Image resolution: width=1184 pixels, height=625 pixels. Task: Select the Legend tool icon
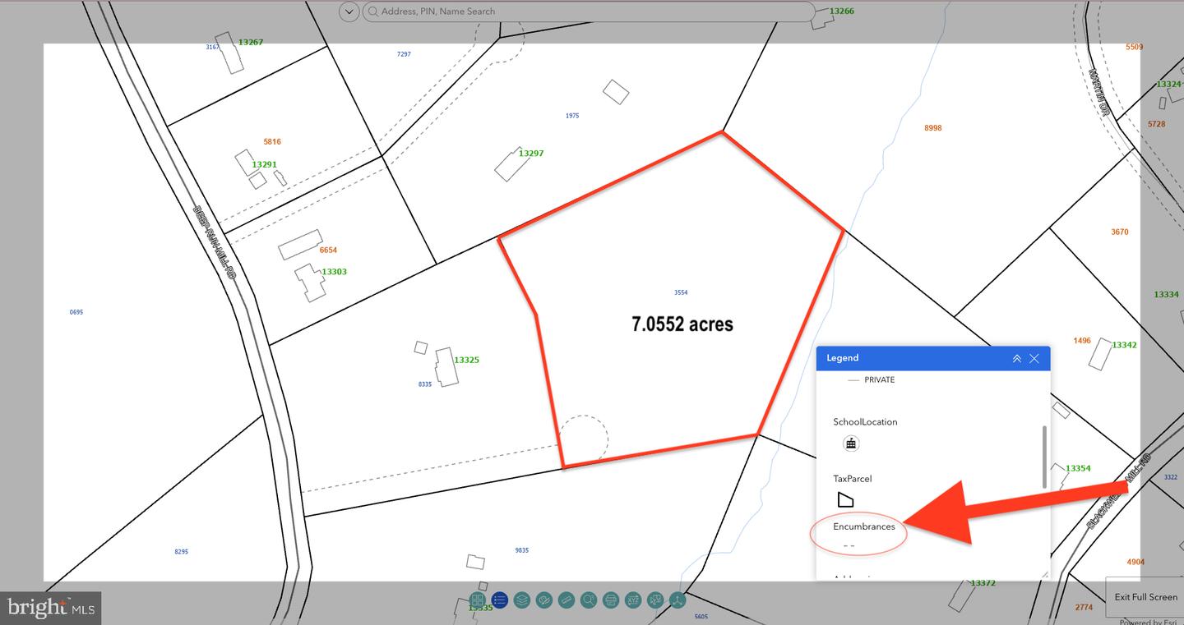click(500, 600)
